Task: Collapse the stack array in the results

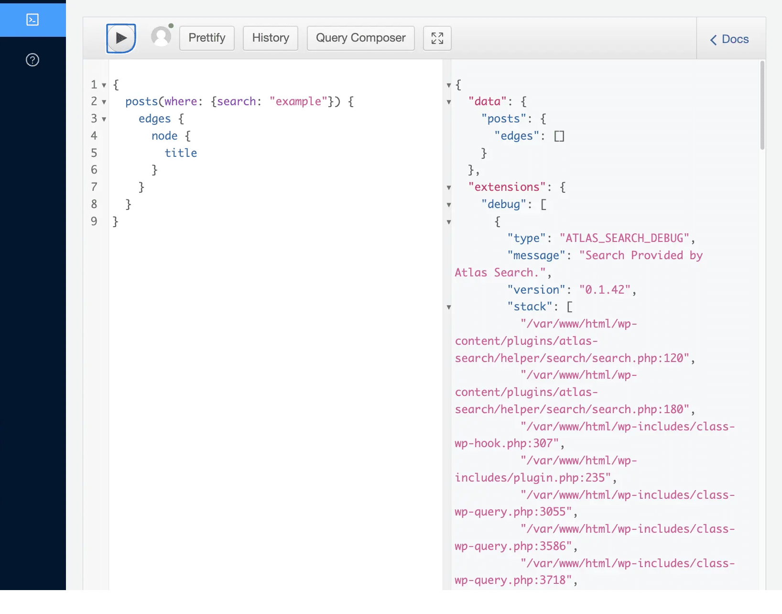Action: [x=449, y=308]
